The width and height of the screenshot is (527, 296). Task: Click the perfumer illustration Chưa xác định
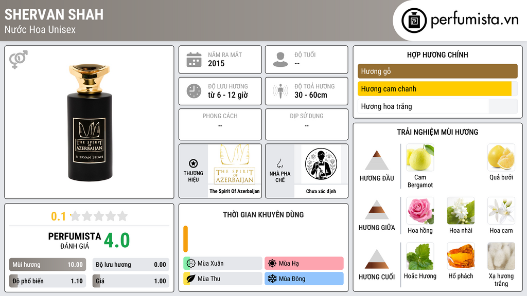pyautogui.click(x=321, y=164)
